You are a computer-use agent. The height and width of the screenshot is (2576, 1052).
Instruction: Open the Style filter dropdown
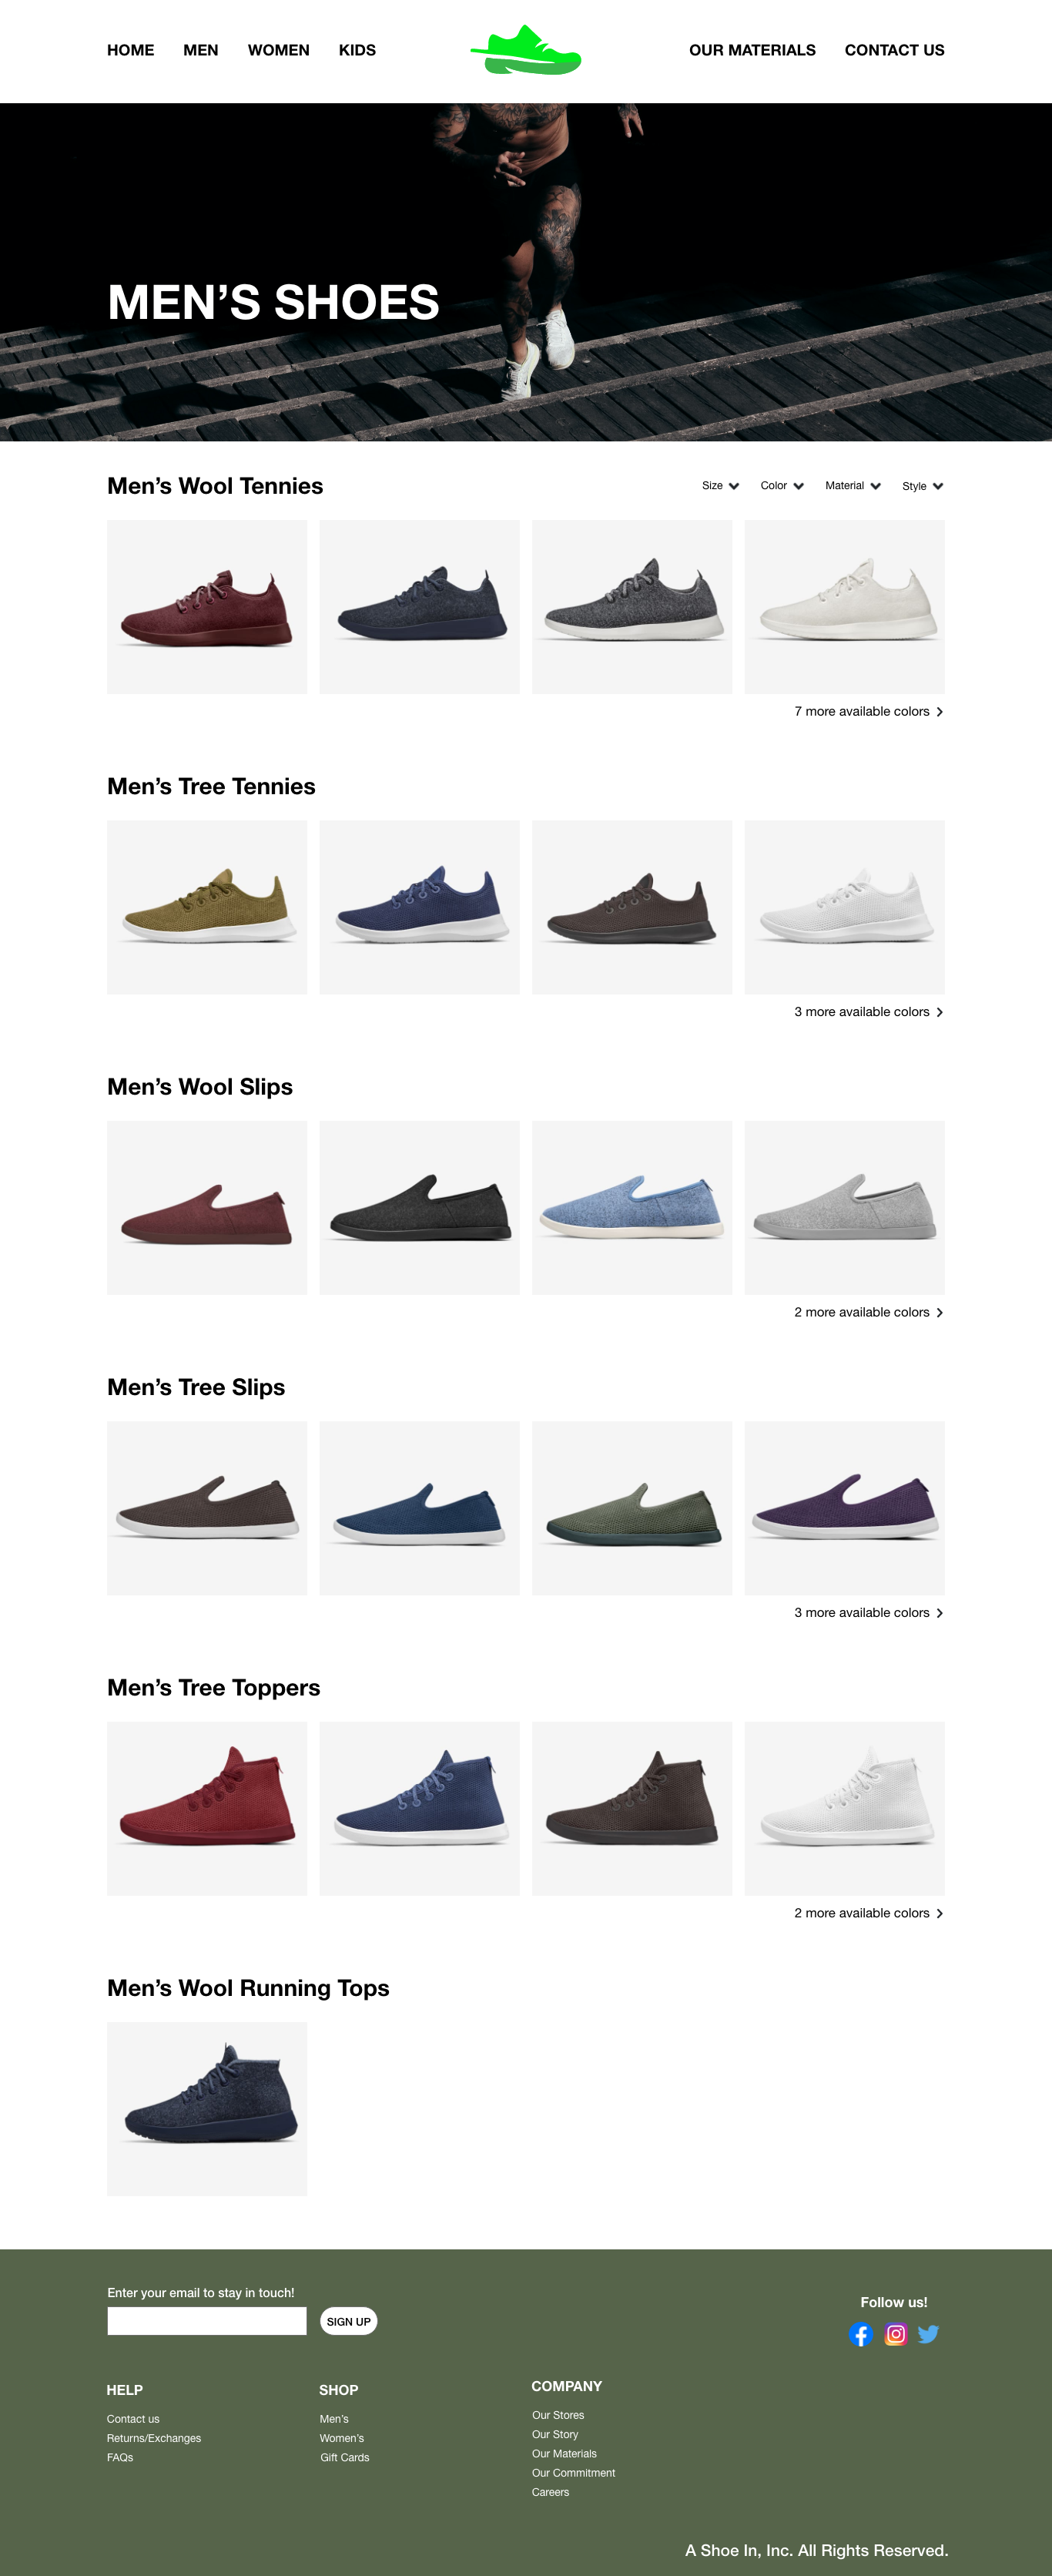[922, 486]
